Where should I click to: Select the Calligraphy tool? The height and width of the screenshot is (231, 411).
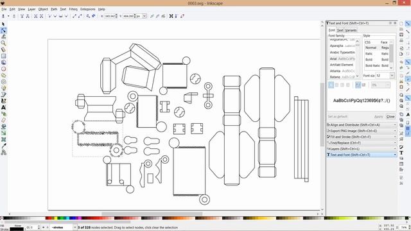[x=3, y=101]
